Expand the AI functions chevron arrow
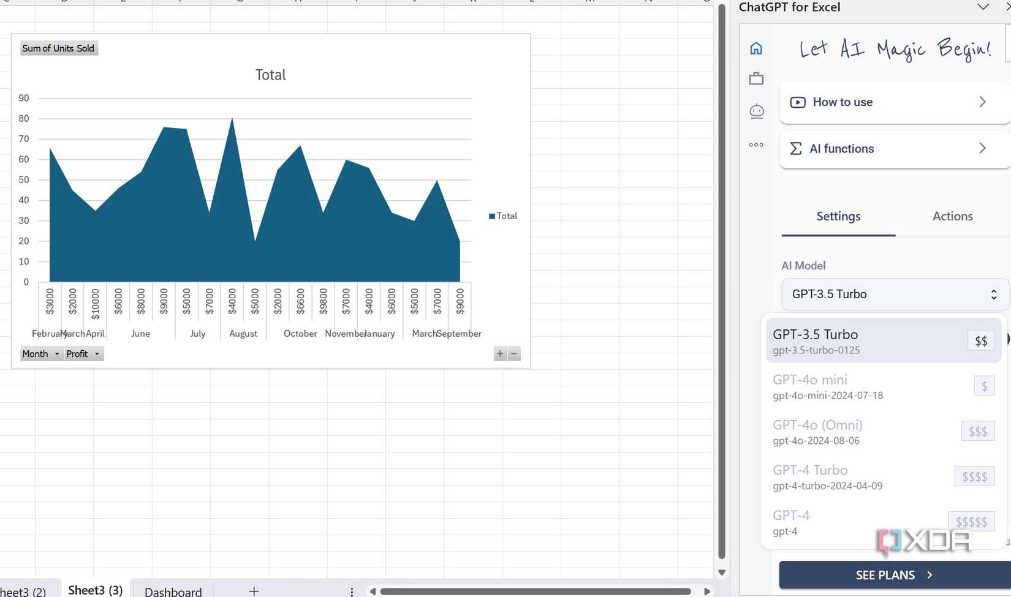The width and height of the screenshot is (1011, 597). click(982, 148)
